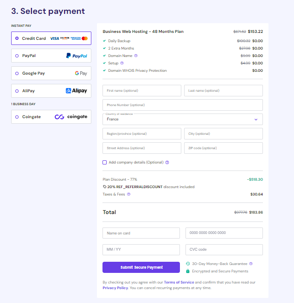The image size is (294, 303).
Task: Check Add company details checkbox
Action: pos(104,162)
